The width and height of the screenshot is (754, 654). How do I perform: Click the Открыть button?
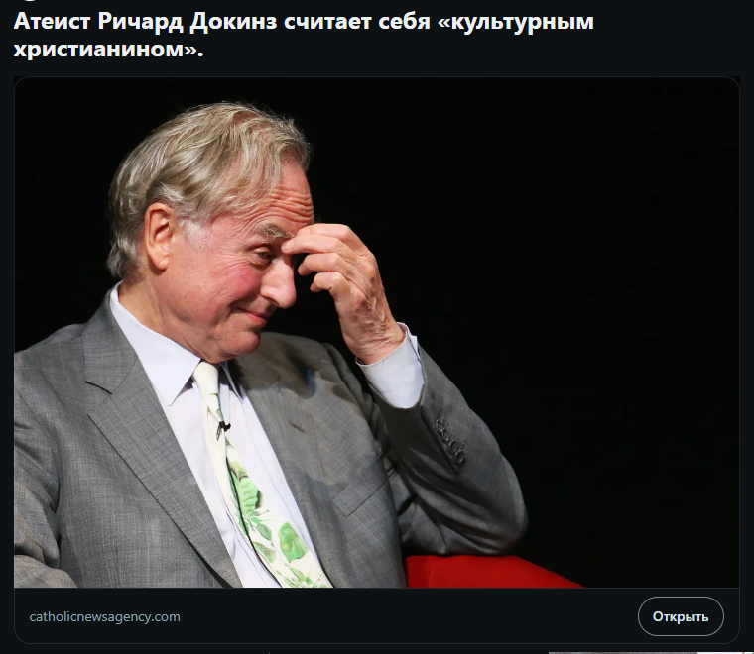(x=681, y=616)
